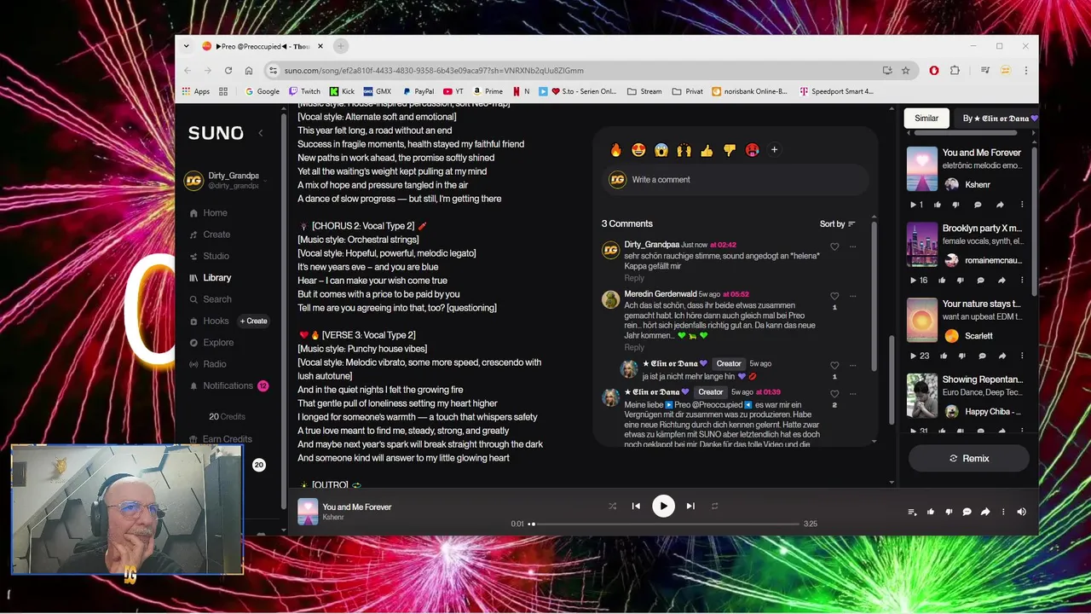This screenshot has height=614, width=1091.
Task: Add fire emoji reaction
Action: (615, 150)
